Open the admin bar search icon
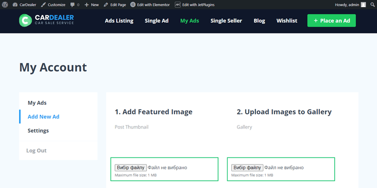This screenshot has height=188, width=377. pos(373,5)
